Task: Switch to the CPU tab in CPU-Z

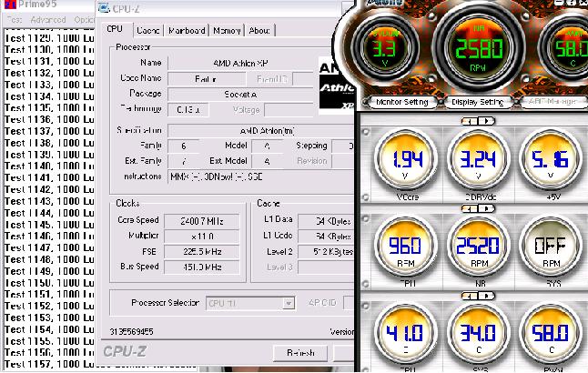Action: tap(115, 29)
